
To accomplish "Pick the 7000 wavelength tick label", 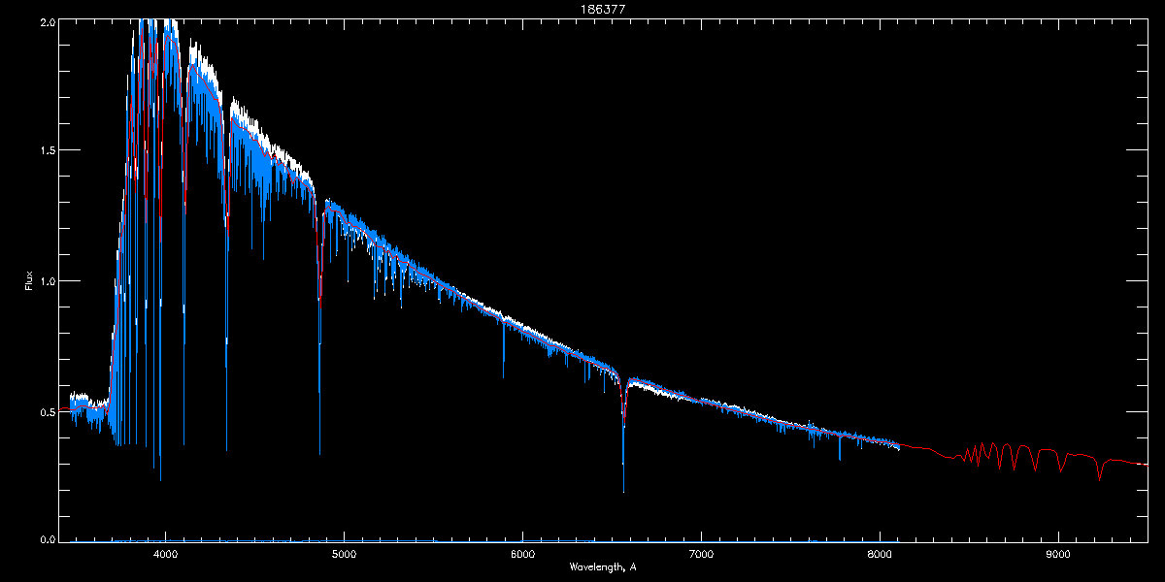I will (701, 555).
